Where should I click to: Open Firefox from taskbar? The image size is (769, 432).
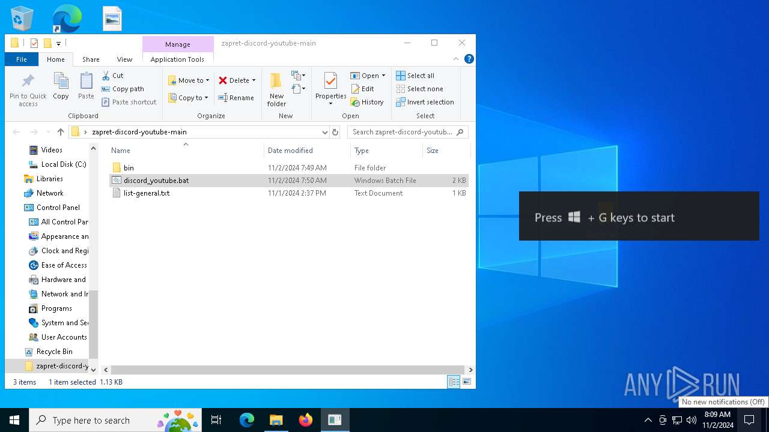pyautogui.click(x=306, y=420)
